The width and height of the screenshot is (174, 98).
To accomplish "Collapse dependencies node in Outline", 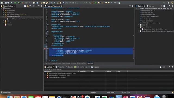I will [x=138, y=27].
